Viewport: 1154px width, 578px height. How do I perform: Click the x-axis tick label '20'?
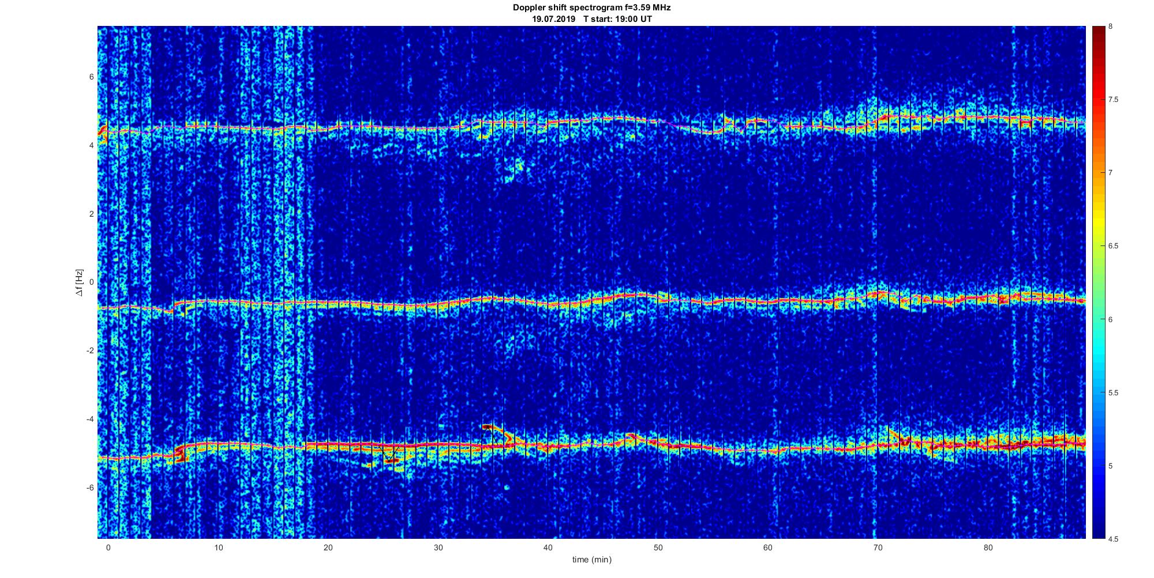click(328, 547)
